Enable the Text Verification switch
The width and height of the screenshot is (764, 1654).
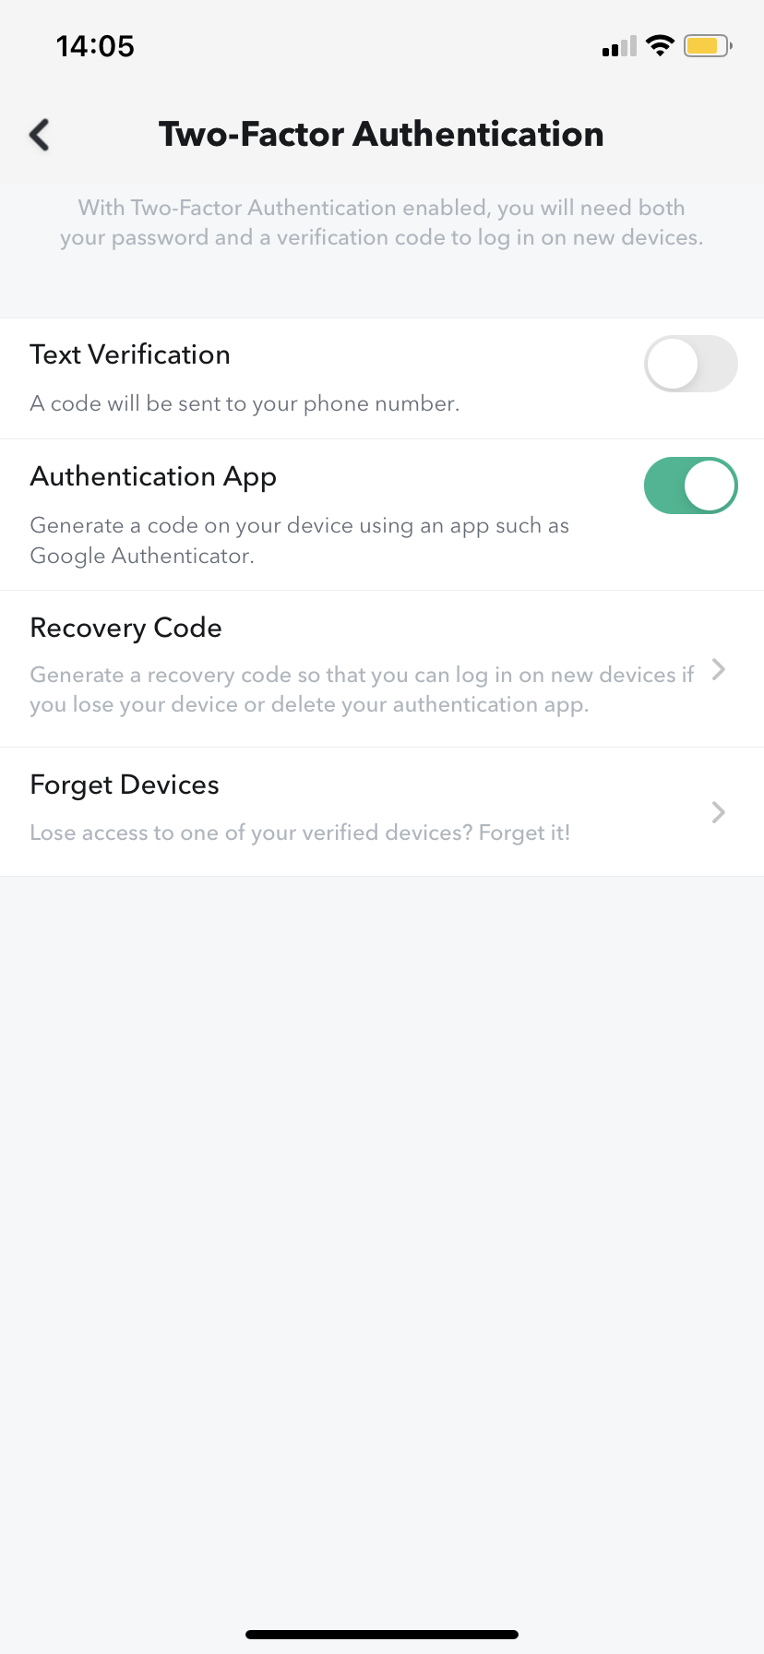690,364
